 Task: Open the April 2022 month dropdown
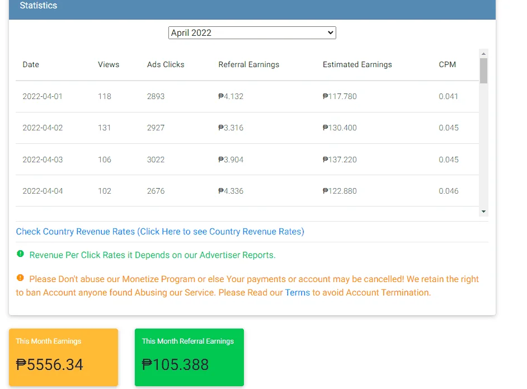pyautogui.click(x=252, y=32)
